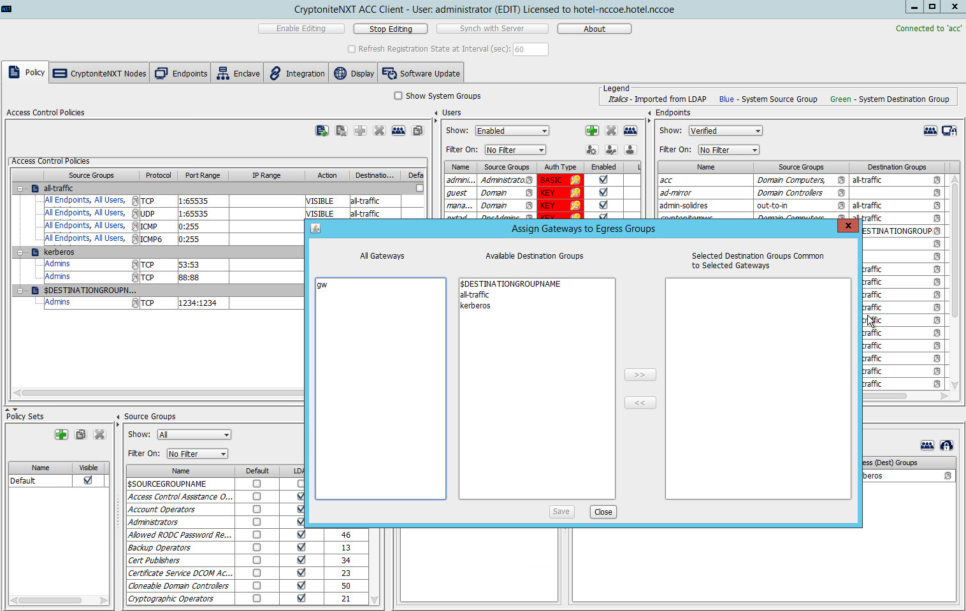The image size is (966, 611).
Task: Toggle Default checkbox on all-traffic policy row
Action: pos(420,188)
